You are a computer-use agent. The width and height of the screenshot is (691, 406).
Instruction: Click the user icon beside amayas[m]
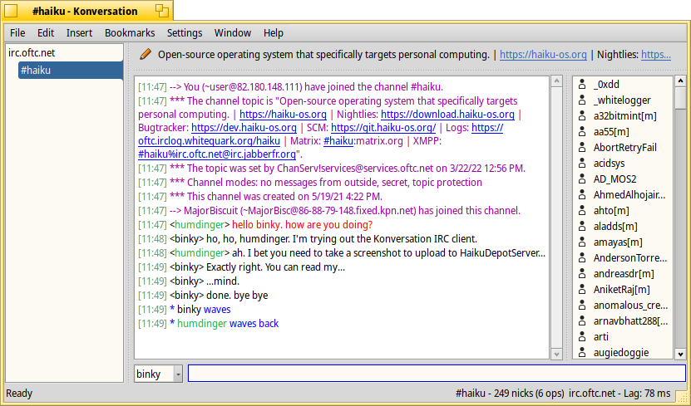click(582, 242)
